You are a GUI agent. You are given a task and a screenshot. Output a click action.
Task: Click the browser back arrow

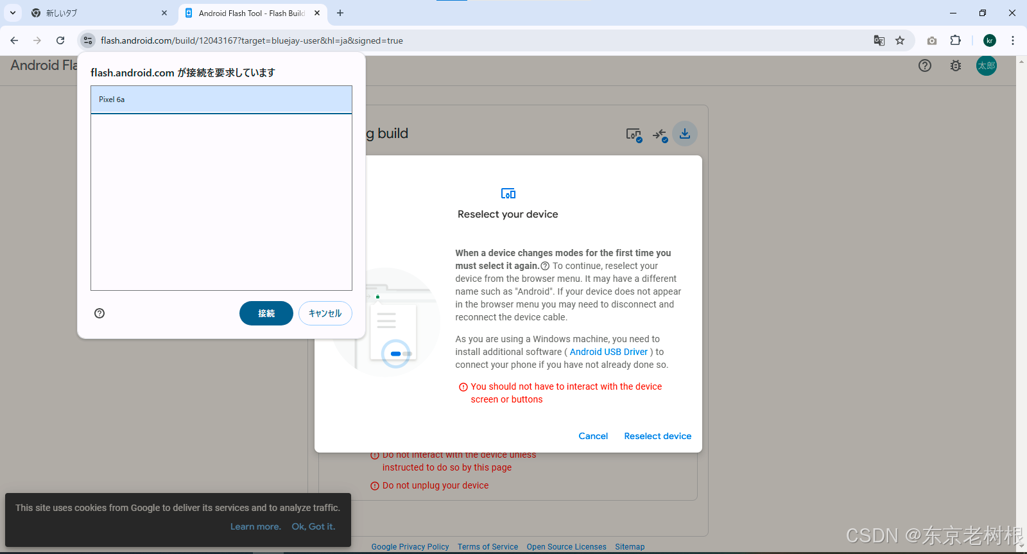(14, 40)
